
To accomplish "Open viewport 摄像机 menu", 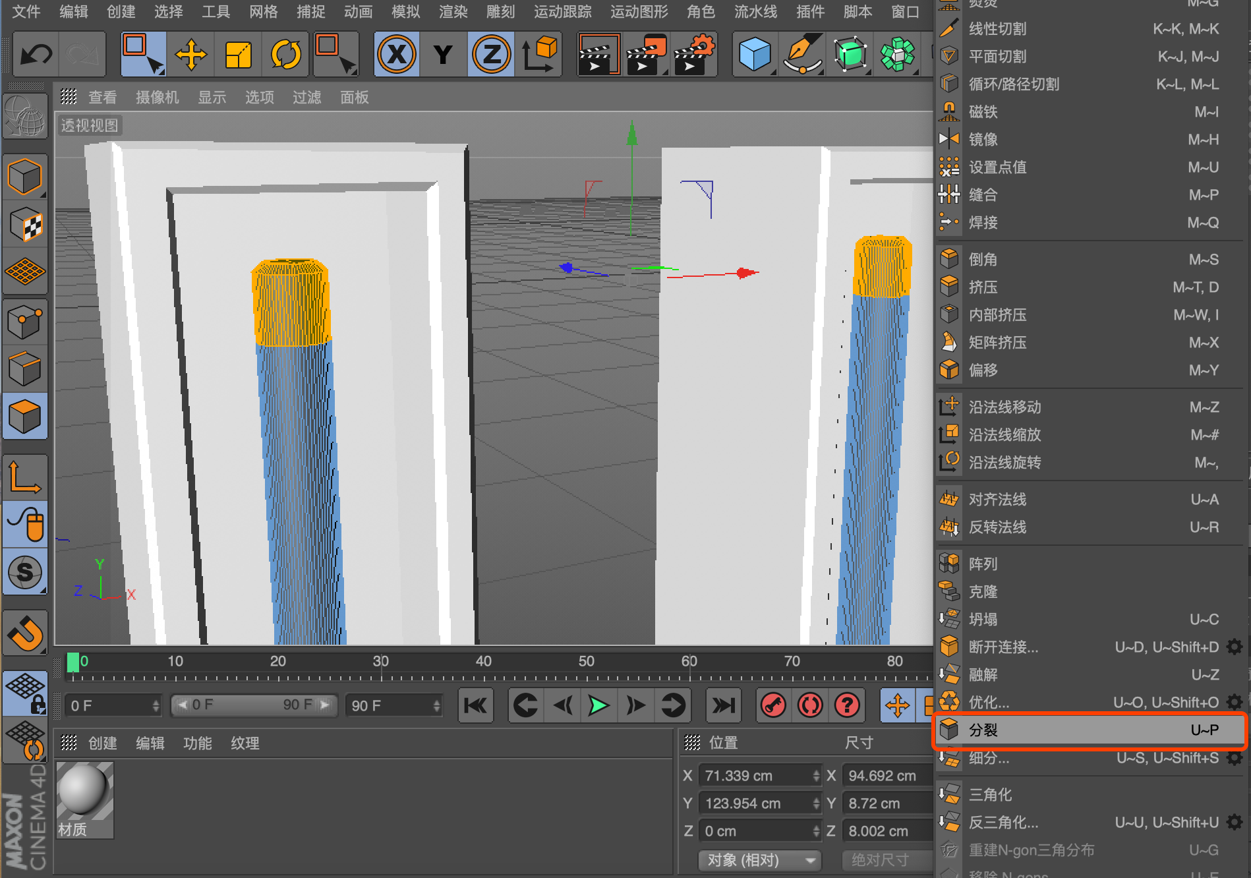I will point(157,98).
